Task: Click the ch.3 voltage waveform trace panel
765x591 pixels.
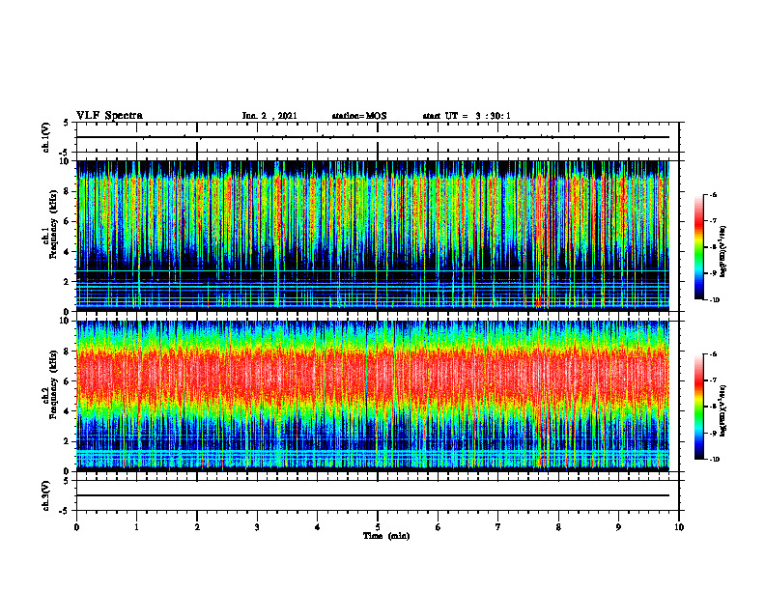Action: pos(378,495)
